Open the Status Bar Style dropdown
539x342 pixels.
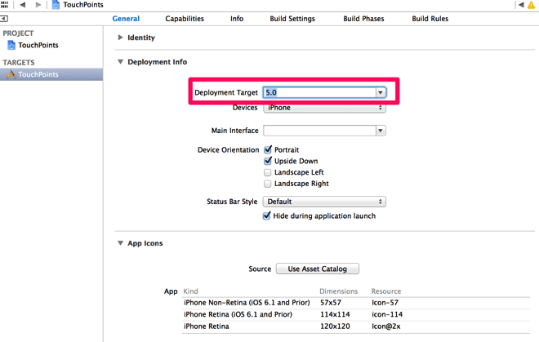324,202
